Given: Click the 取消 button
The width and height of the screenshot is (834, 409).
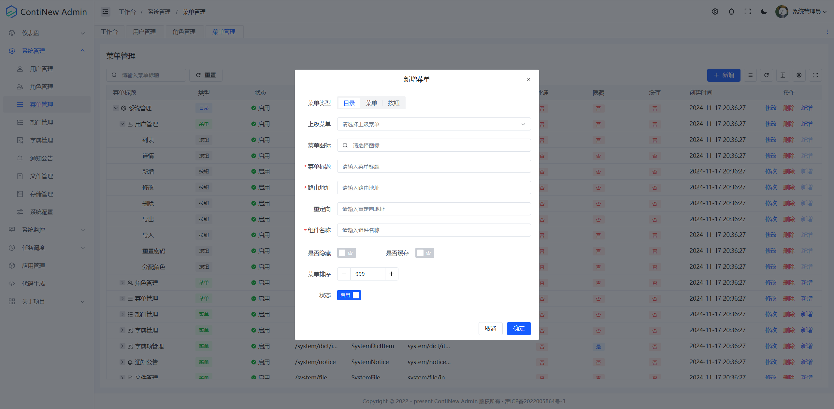Looking at the screenshot, I should (x=490, y=329).
